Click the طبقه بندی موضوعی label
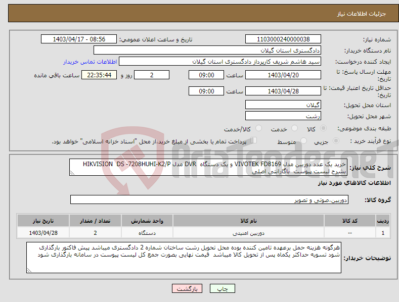This screenshot has height=302, width=399. pyautogui.click(x=364, y=129)
